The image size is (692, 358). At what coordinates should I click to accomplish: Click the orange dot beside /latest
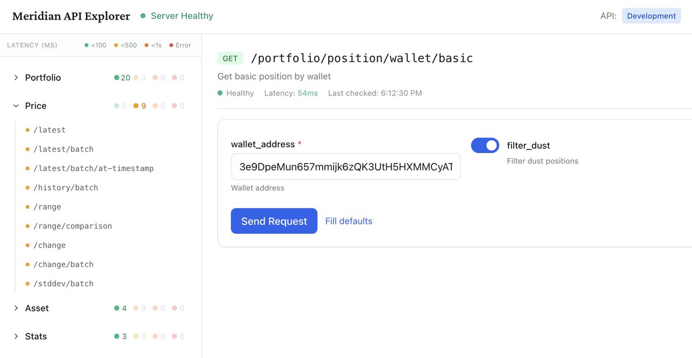27,130
